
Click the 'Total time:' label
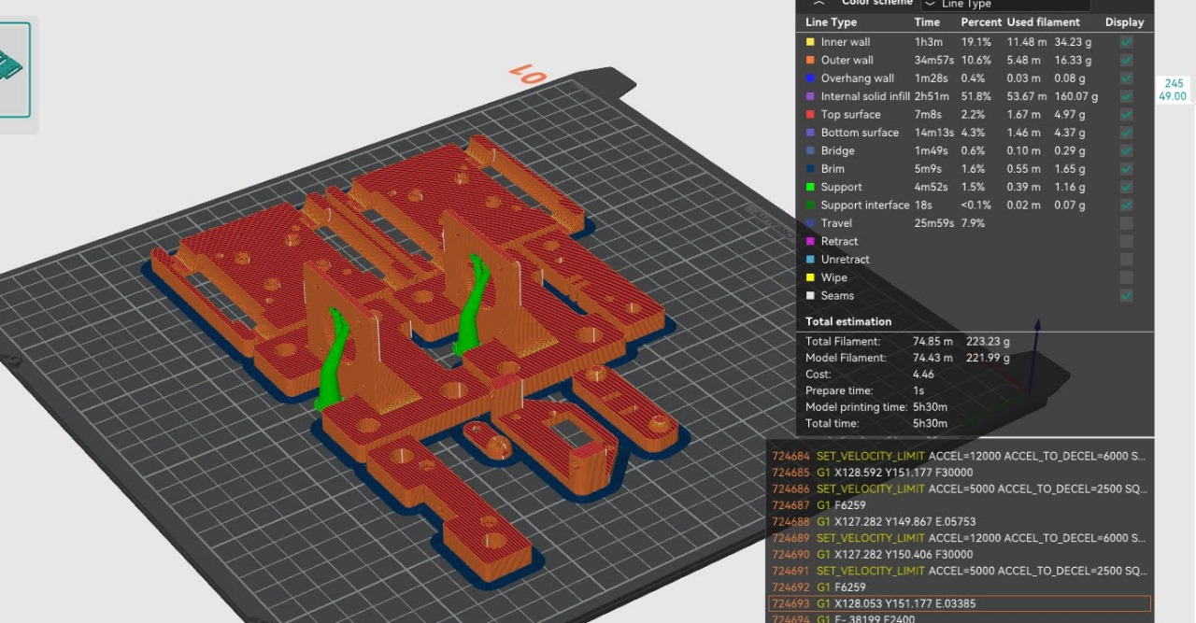coord(832,423)
